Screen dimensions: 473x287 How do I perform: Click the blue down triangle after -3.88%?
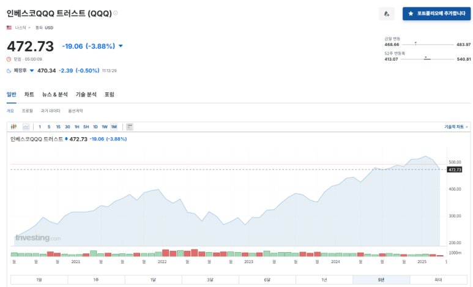pos(121,46)
